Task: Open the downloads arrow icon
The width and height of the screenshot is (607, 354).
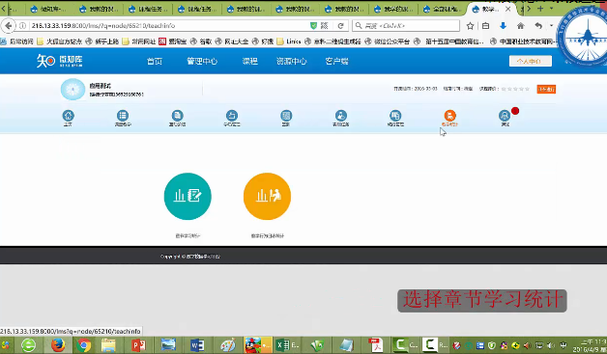Action: (x=503, y=26)
